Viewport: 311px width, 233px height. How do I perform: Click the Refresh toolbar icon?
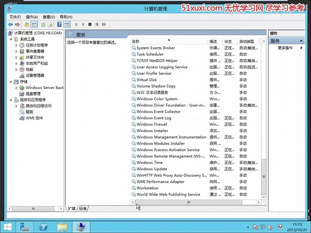point(43,24)
